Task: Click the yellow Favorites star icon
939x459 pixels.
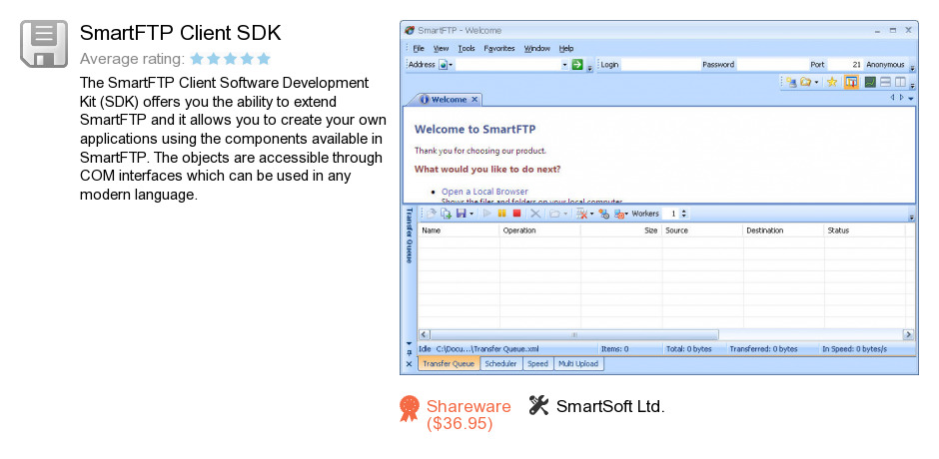Action: [832, 83]
